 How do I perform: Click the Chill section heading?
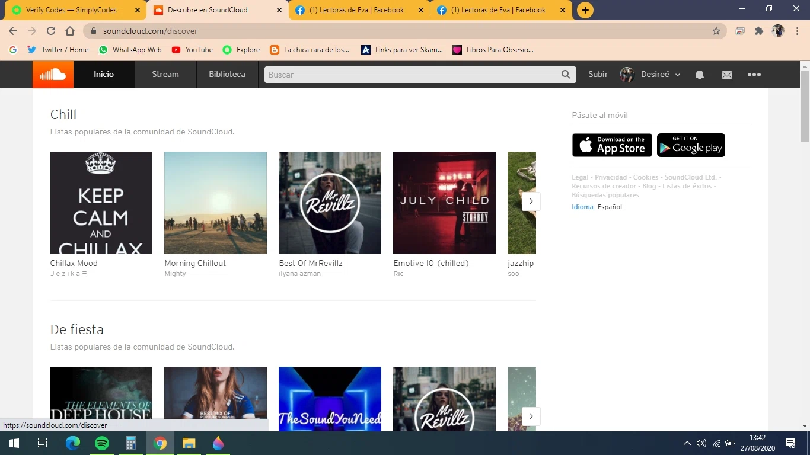click(x=63, y=114)
